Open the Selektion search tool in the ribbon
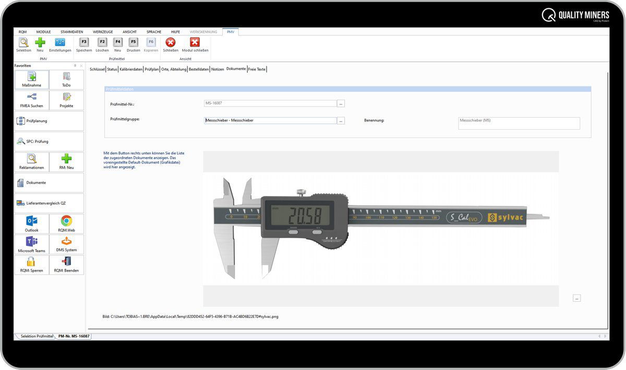This screenshot has height=370, width=626. pos(23,45)
